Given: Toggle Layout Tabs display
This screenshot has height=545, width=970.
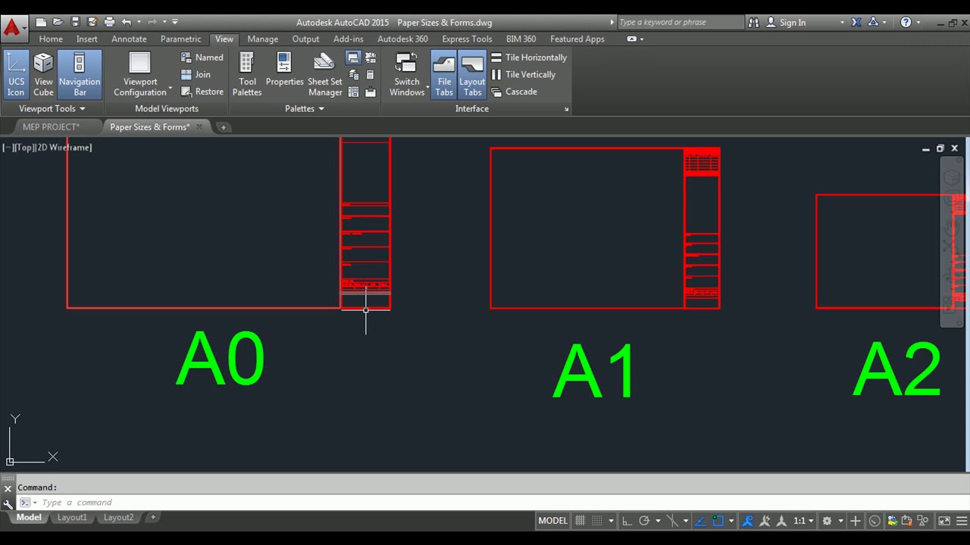Looking at the screenshot, I should pyautogui.click(x=472, y=75).
